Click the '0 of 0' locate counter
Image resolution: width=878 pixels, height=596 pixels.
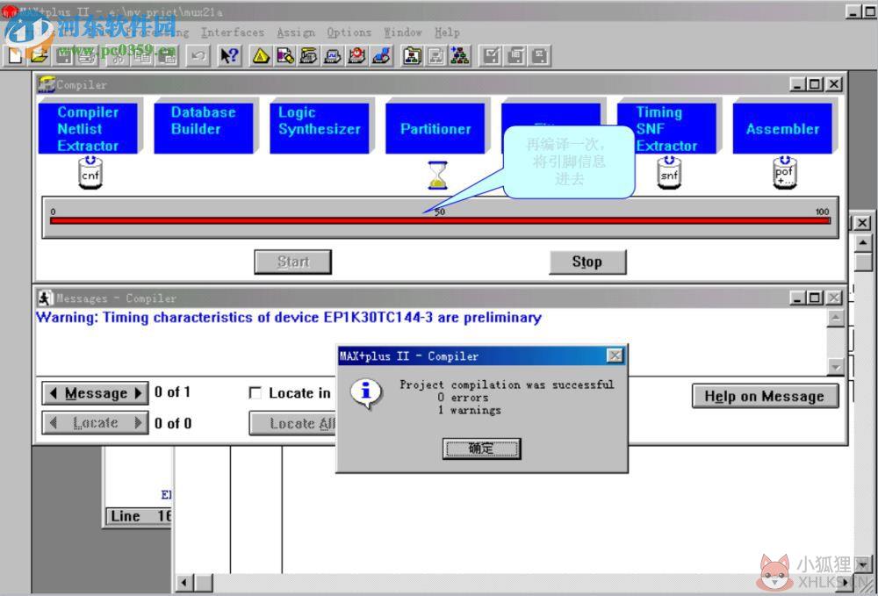173,424
